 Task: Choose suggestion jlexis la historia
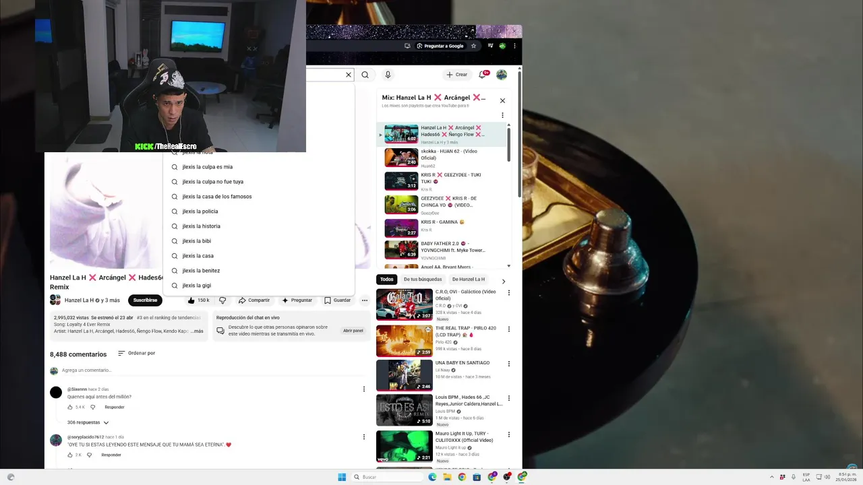[259, 226]
